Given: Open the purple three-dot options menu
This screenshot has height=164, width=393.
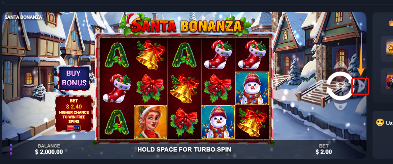Looking at the screenshot, I should 11,149.
